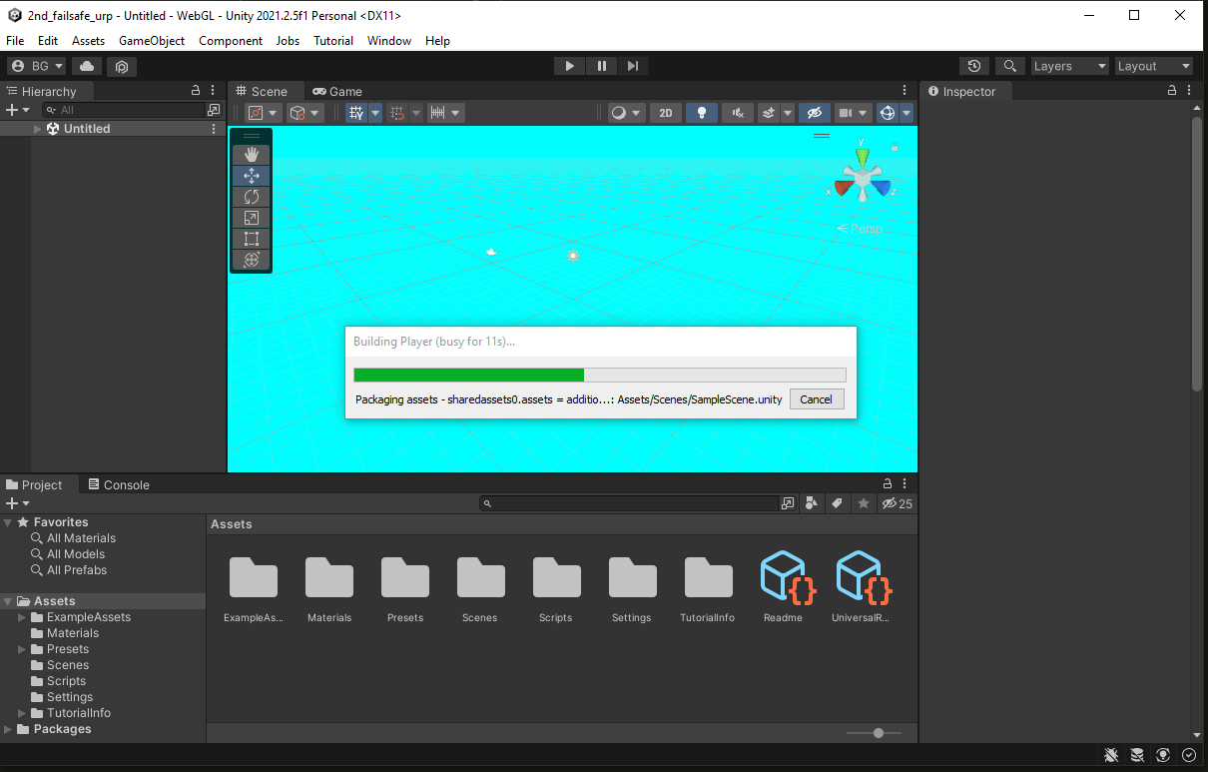This screenshot has height=772, width=1208.
Task: Open the Layers dropdown
Action: click(x=1069, y=65)
